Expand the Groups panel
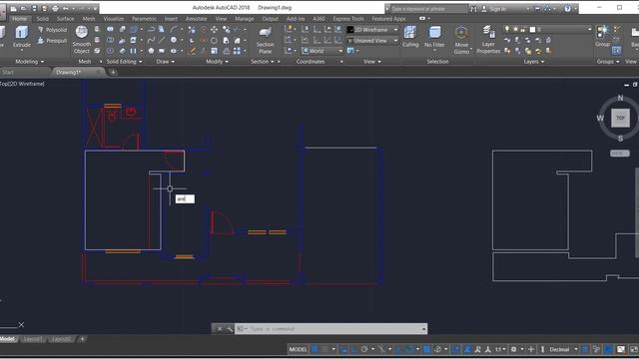The width and height of the screenshot is (639, 359). (608, 62)
